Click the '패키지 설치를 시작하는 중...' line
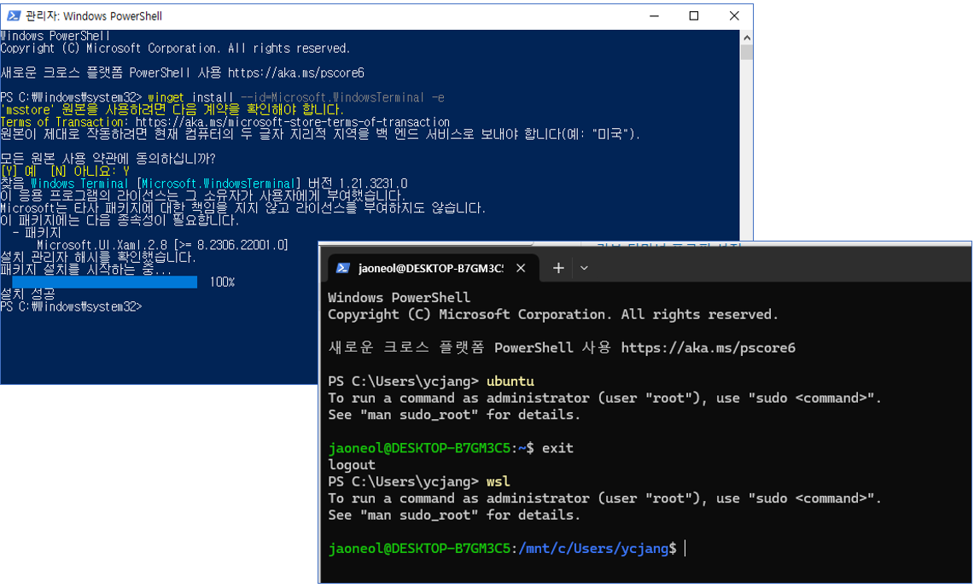 (85, 270)
